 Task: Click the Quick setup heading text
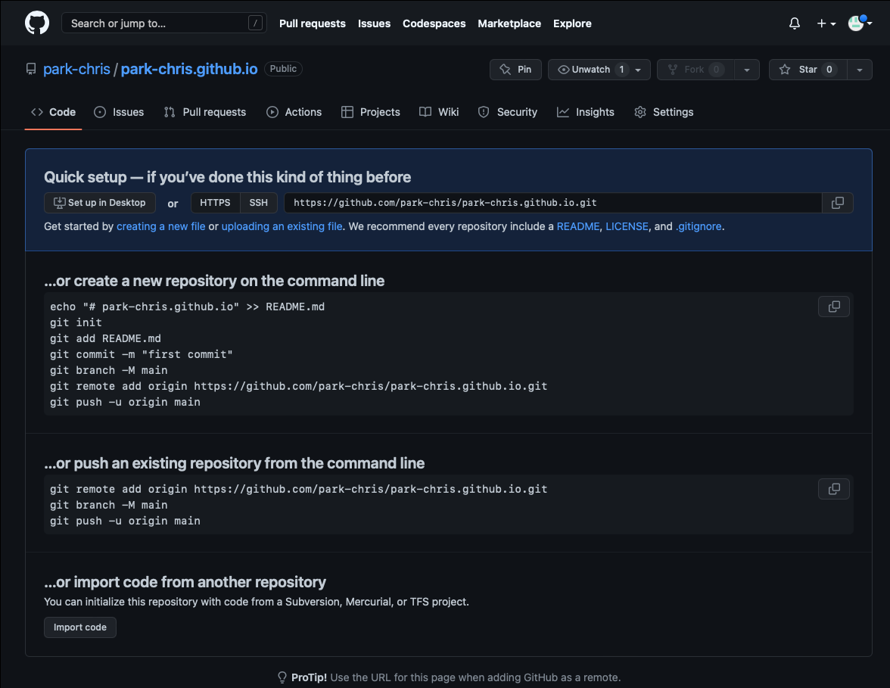tap(228, 177)
